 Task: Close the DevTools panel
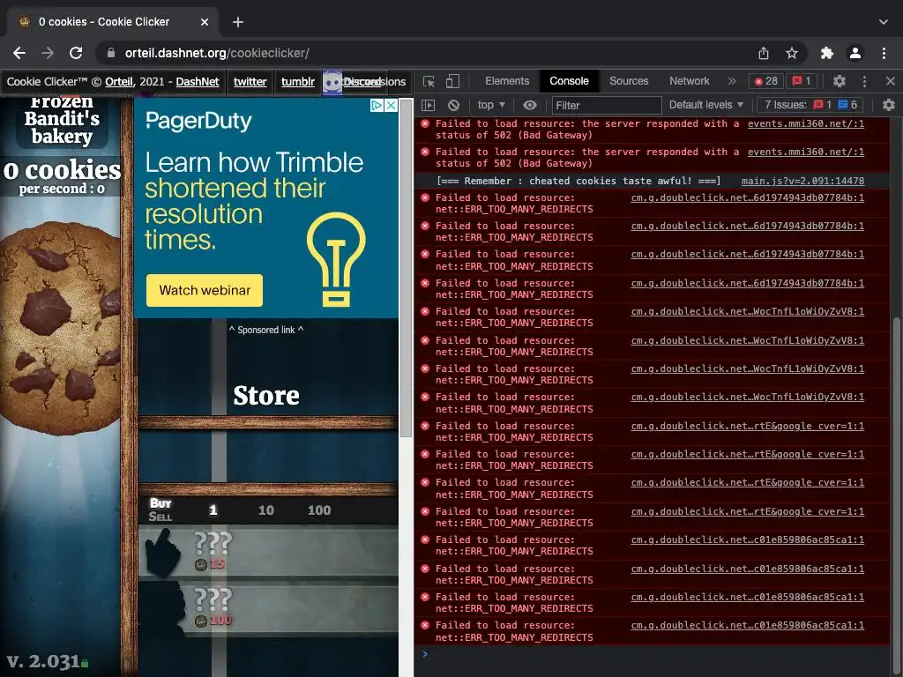(x=891, y=81)
